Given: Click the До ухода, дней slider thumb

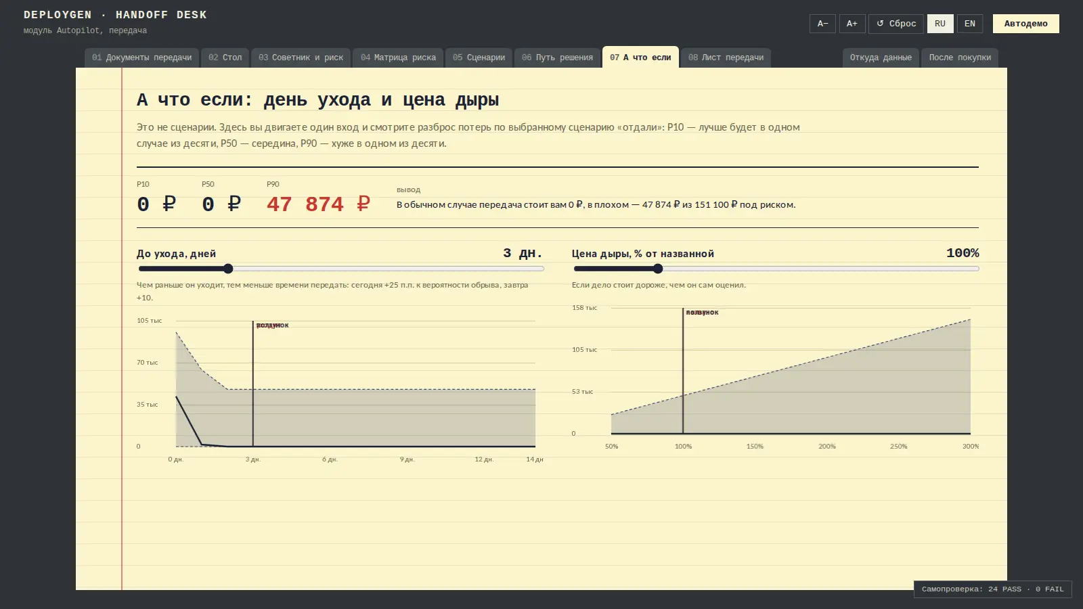Looking at the screenshot, I should (x=228, y=269).
